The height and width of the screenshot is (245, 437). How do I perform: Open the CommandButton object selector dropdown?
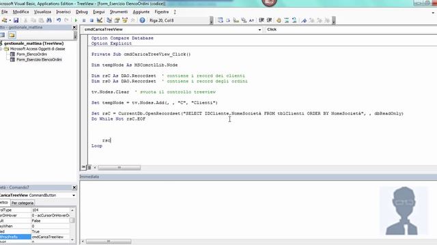coord(74,195)
